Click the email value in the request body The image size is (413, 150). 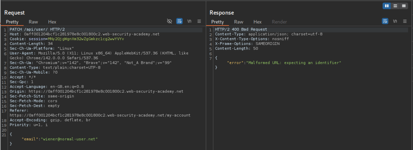coord(69,139)
